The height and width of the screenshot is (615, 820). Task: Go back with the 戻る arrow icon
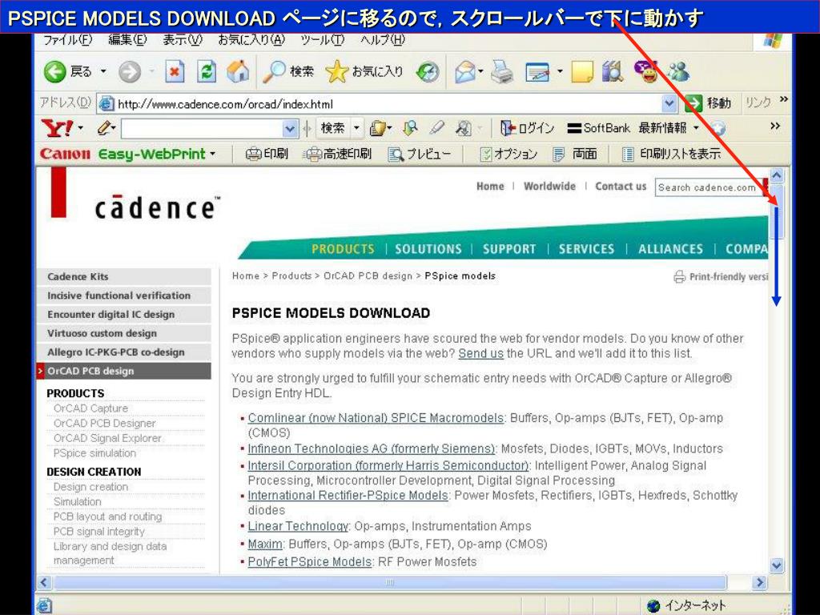54,71
